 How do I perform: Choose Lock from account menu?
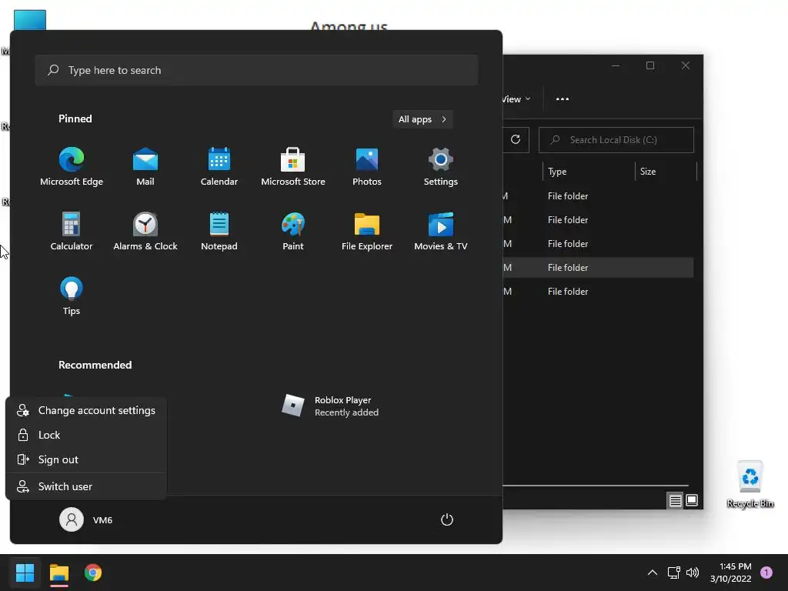(86, 435)
